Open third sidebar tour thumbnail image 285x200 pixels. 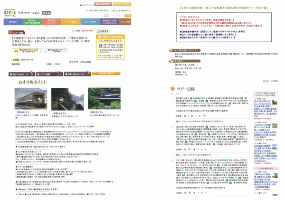coord(275,147)
